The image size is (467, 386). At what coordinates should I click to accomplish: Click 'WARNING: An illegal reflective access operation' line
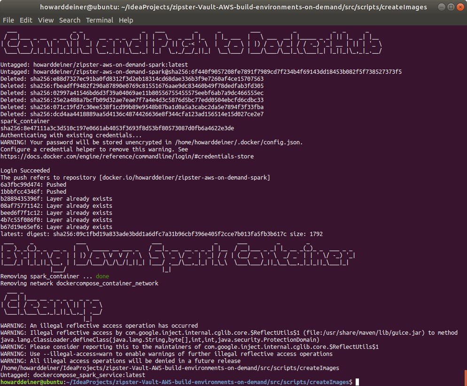coord(99,326)
